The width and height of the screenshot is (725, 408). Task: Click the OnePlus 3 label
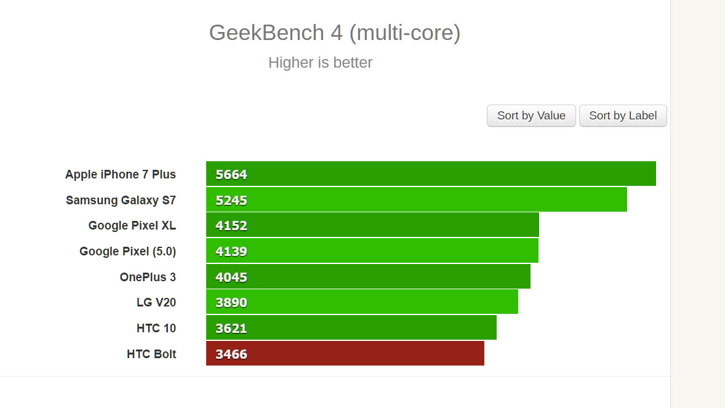[148, 277]
